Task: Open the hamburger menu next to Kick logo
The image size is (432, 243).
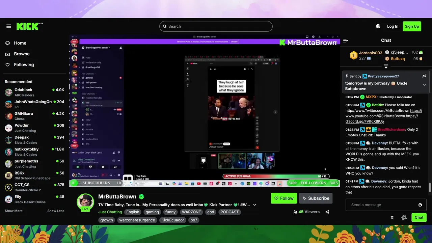Action: click(9, 26)
